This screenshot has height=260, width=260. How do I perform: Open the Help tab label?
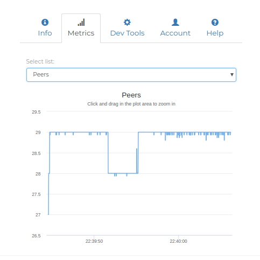click(215, 33)
